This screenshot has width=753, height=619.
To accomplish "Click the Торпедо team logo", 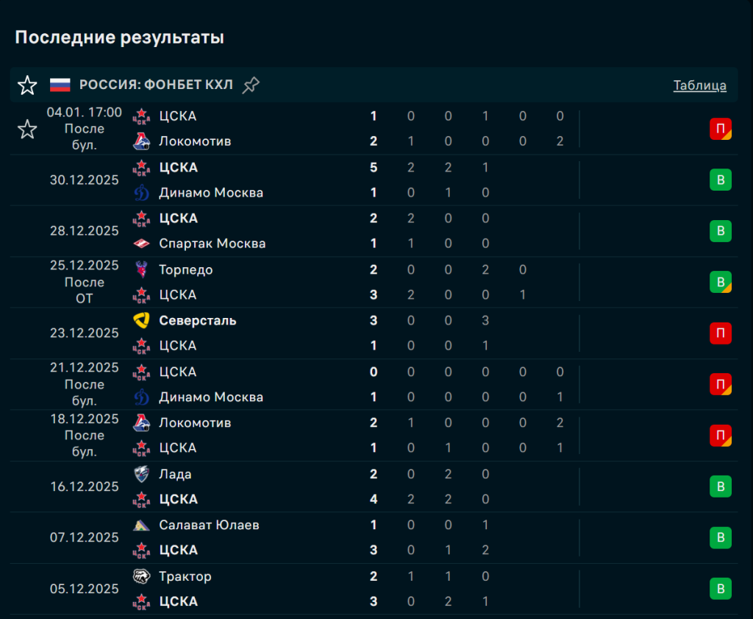I will click(x=141, y=269).
